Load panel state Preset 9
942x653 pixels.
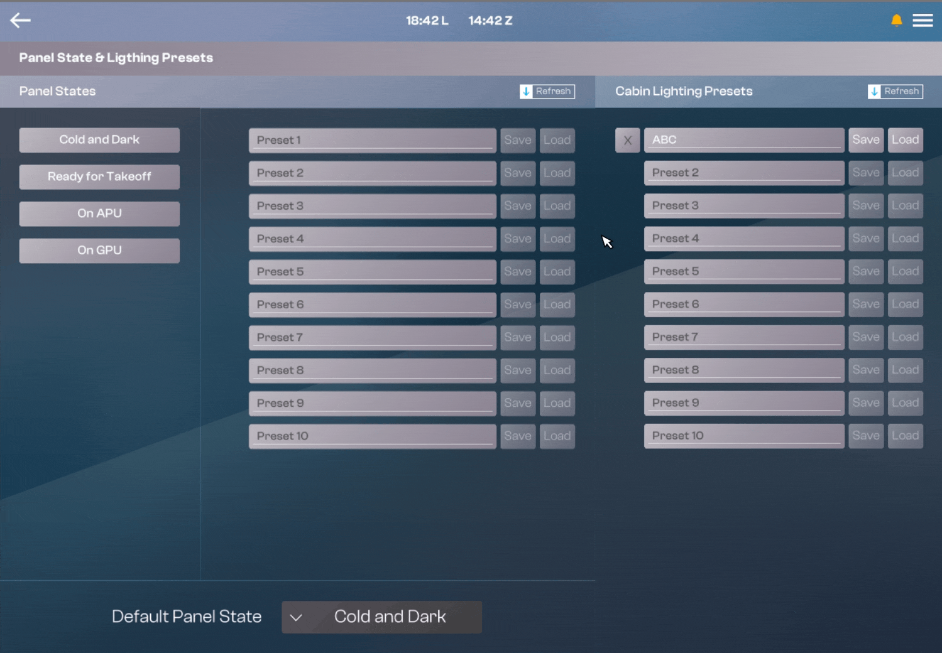557,403
